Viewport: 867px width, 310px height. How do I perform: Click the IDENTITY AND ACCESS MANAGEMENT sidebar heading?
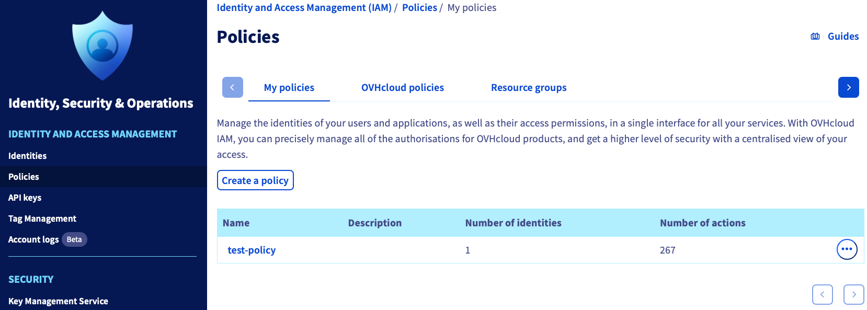pos(93,134)
